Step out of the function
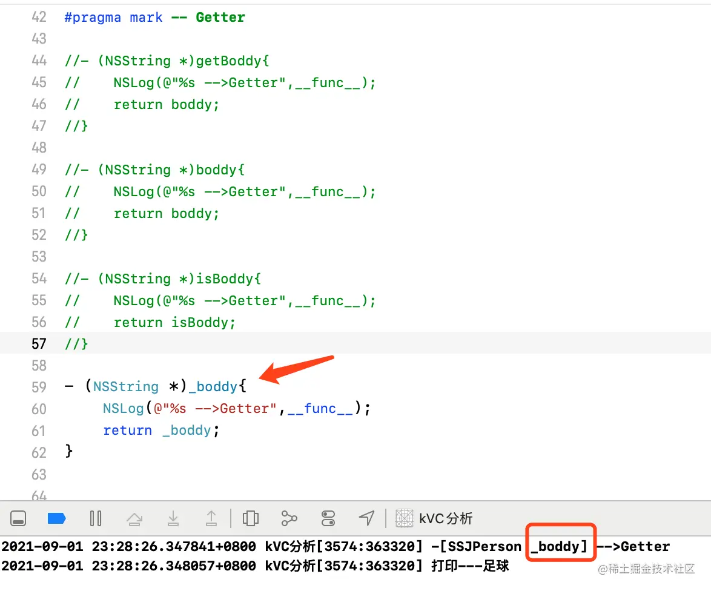This screenshot has height=591, width=711. point(211,518)
